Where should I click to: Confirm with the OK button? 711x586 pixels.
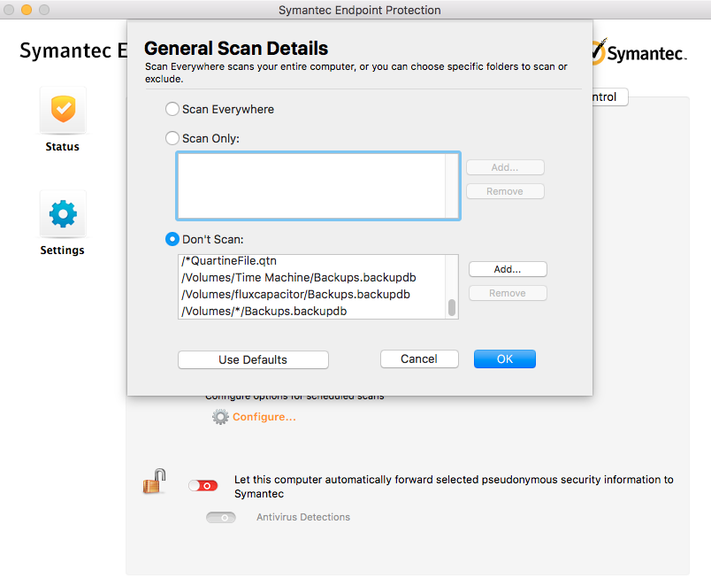coord(505,359)
